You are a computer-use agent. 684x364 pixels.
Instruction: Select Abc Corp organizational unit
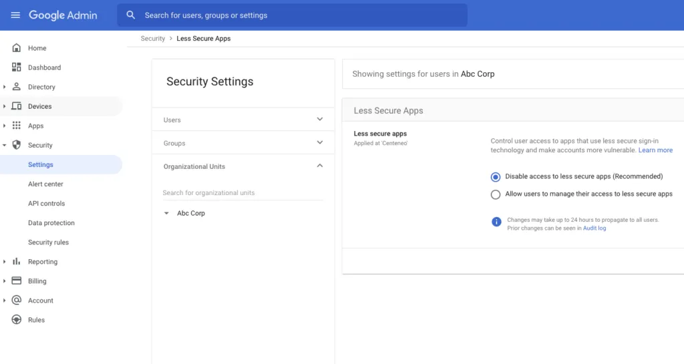[190, 213]
